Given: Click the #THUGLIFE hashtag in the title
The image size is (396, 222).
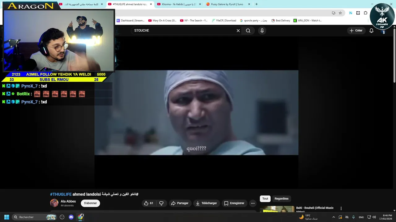Looking at the screenshot, I should 61,194.
